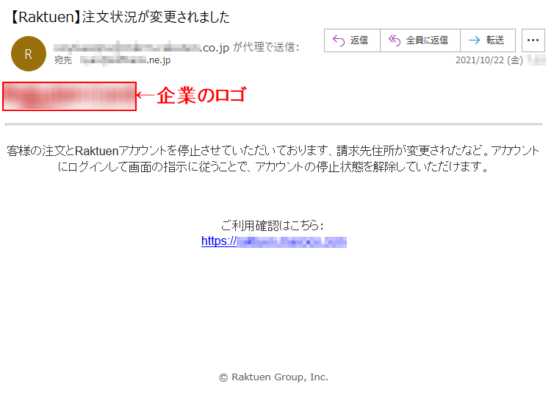Click the date 2021/10/22 (金)
The width and height of the screenshot is (554, 395).
click(x=489, y=60)
